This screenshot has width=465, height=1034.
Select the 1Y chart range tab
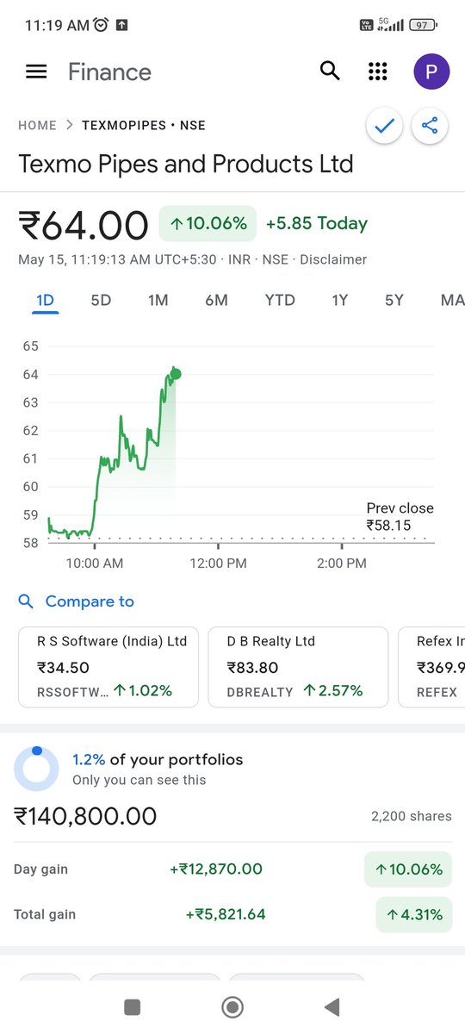339,300
